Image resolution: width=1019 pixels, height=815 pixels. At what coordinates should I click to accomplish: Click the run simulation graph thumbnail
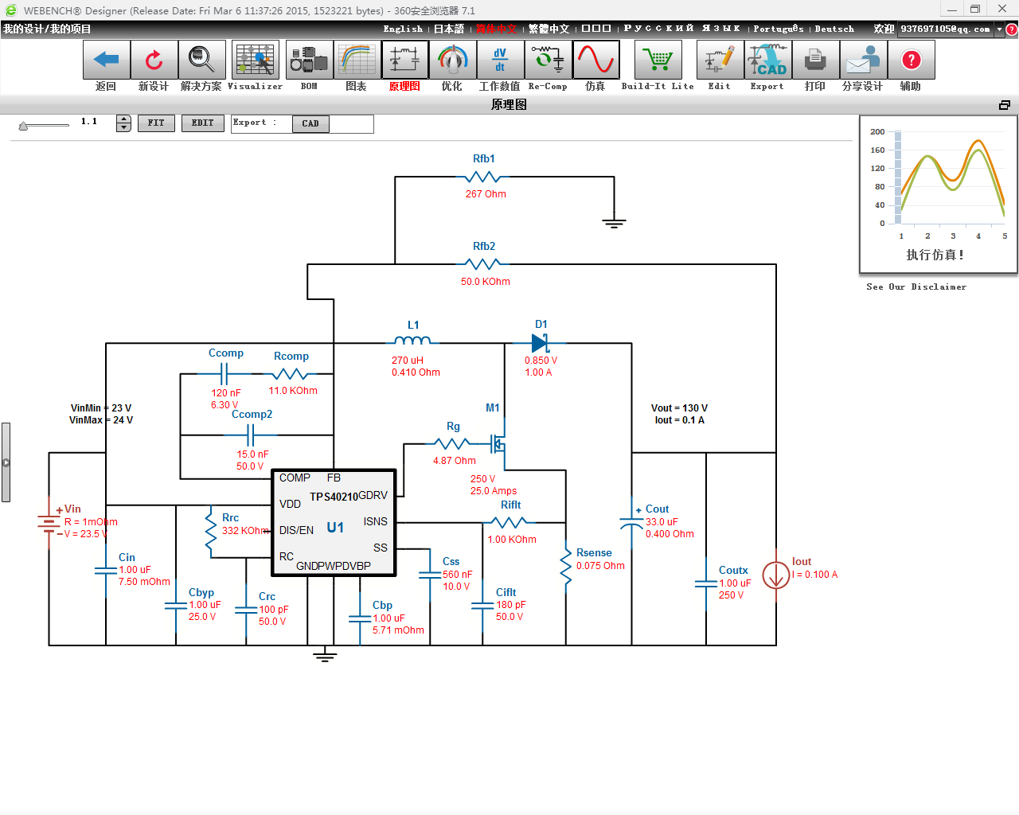click(x=939, y=195)
